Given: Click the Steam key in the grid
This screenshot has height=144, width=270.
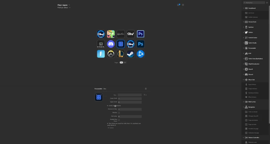Looking at the screenshot, I should point(130,54).
